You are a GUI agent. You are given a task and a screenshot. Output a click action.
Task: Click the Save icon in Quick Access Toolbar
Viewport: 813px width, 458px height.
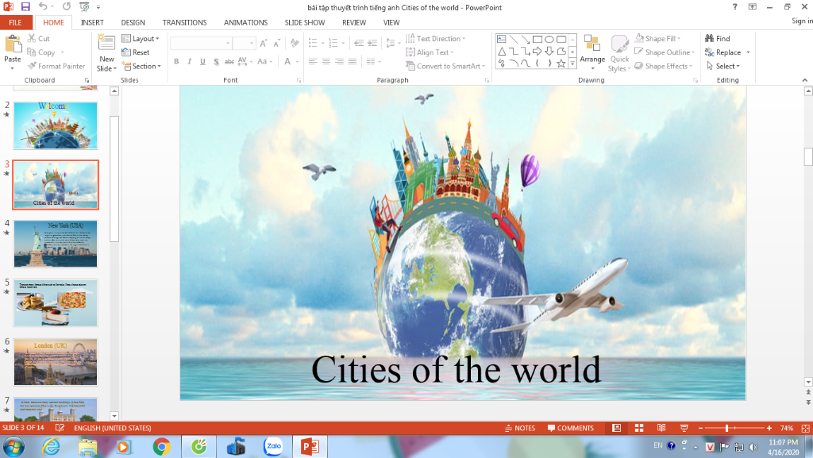coord(25,6)
